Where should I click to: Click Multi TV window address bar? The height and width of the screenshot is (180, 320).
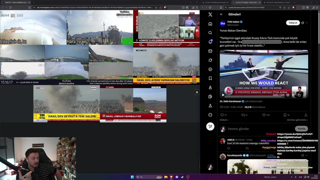point(95,7)
